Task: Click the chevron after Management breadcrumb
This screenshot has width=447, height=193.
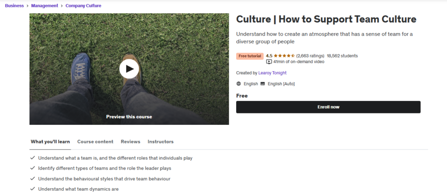Action: pyautogui.click(x=62, y=6)
